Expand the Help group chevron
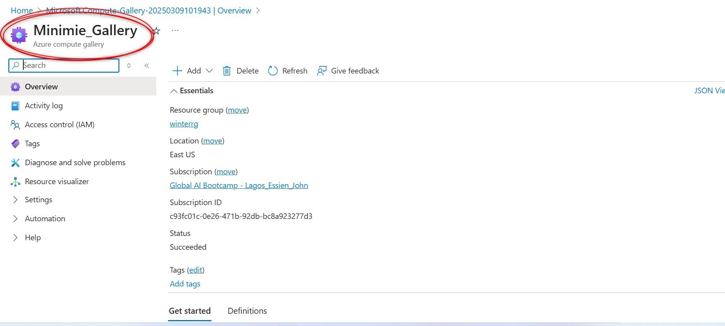Screen dimensions: 725x326 [x=15, y=238]
